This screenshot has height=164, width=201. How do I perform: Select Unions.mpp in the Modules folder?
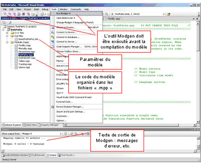tap(24, 67)
